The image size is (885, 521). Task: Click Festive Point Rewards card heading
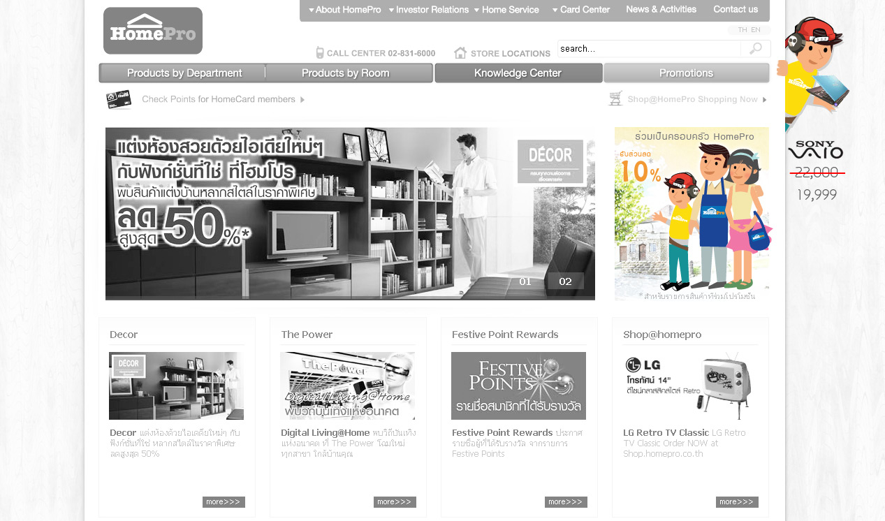[505, 335]
